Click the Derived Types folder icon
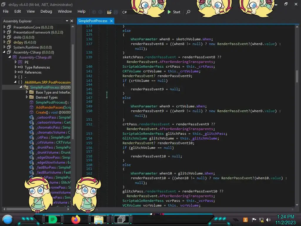The width and height of the screenshot is (301, 226). 31,97
